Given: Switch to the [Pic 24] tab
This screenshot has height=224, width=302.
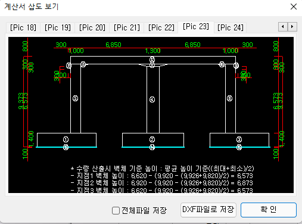Looking at the screenshot, I should coord(231,27).
